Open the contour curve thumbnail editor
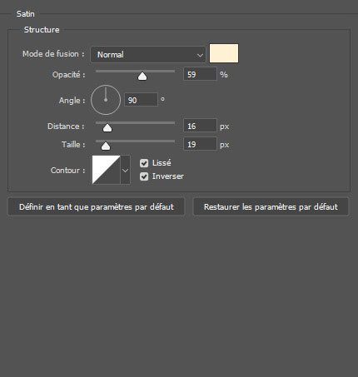Viewport: 358px width, 377px height. (x=106, y=170)
